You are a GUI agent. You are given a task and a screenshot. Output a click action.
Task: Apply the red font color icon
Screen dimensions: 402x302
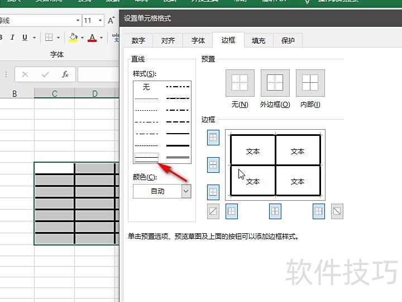point(92,38)
